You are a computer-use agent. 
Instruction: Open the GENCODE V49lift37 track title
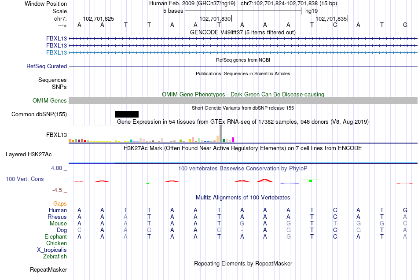242,32
